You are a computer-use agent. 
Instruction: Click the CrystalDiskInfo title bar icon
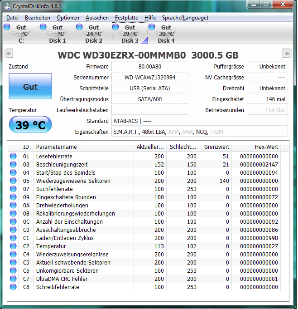pos(7,6)
